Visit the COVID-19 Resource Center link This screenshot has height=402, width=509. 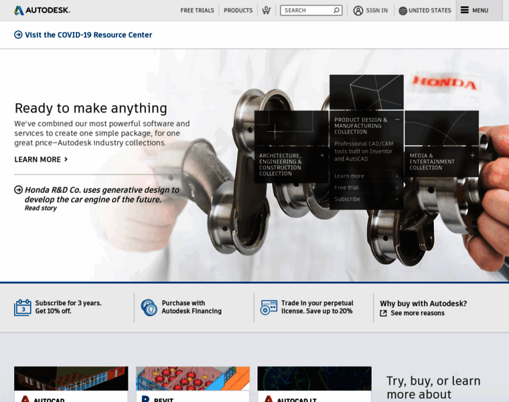(x=88, y=35)
